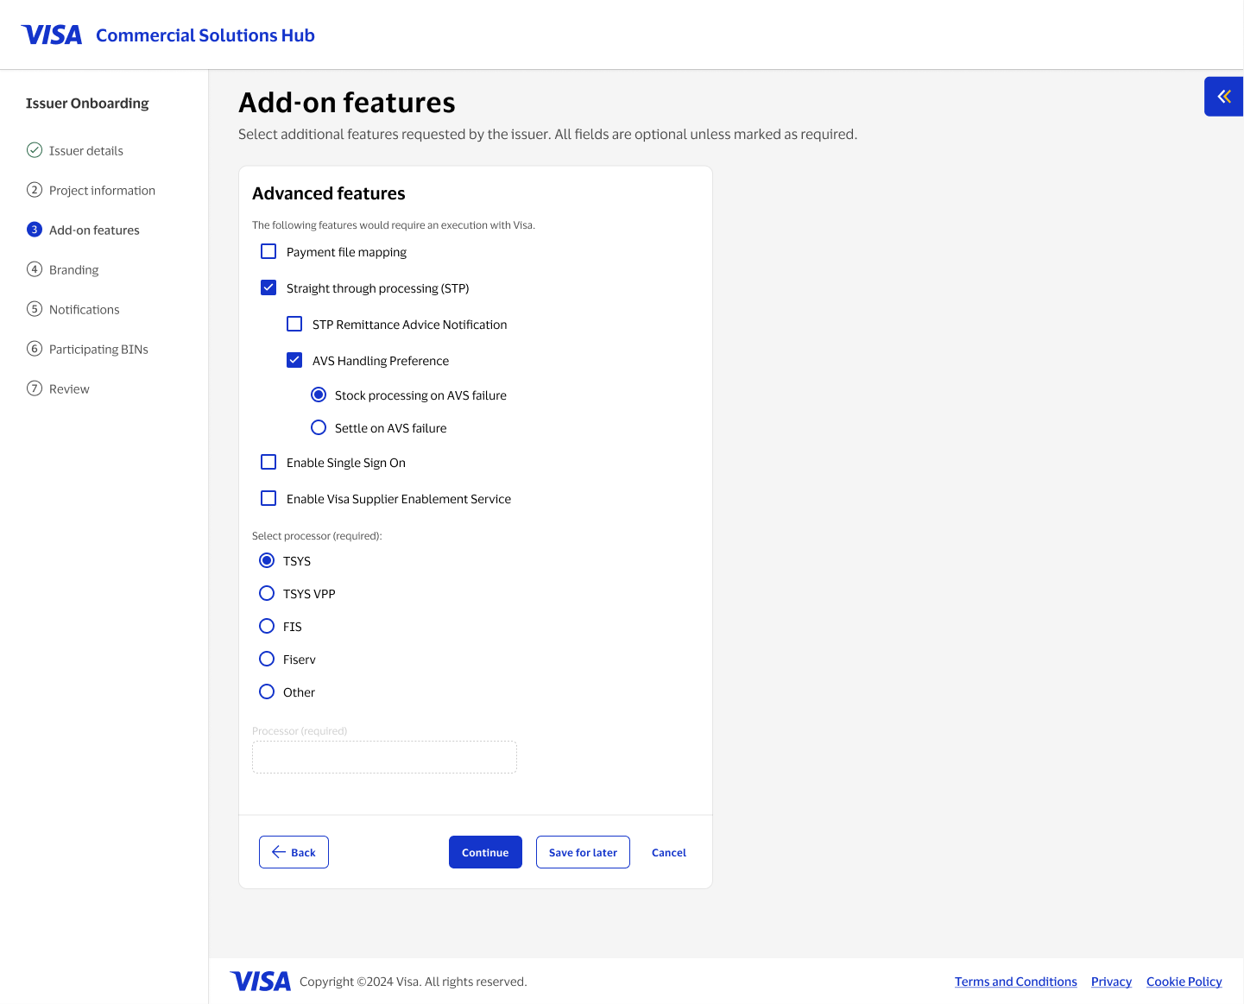The width and height of the screenshot is (1244, 1004).
Task: Open Privacy link in footer
Action: pos(1111,982)
